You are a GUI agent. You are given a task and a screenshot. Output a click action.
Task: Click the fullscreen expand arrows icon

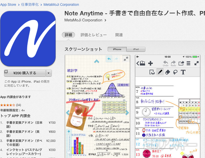coord(196,63)
